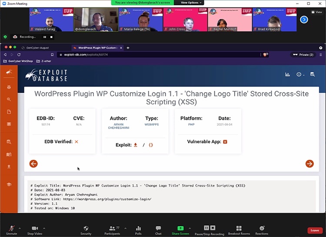Click the Exploit Database logo
The width and height of the screenshot is (326, 237).
[x=46, y=75]
